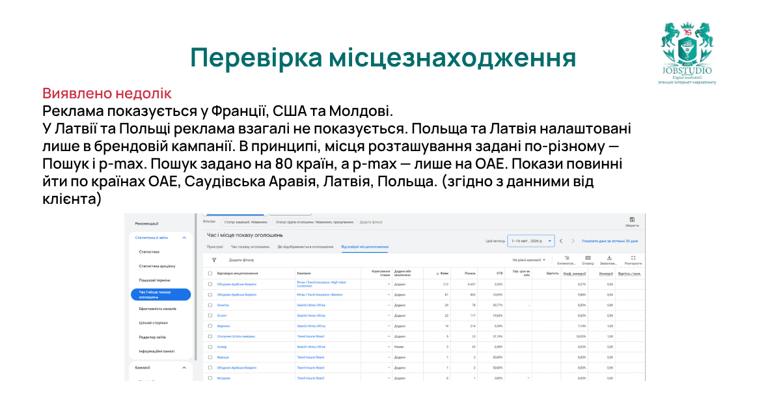Open Редактор звітів in the sidebar

[x=152, y=337]
